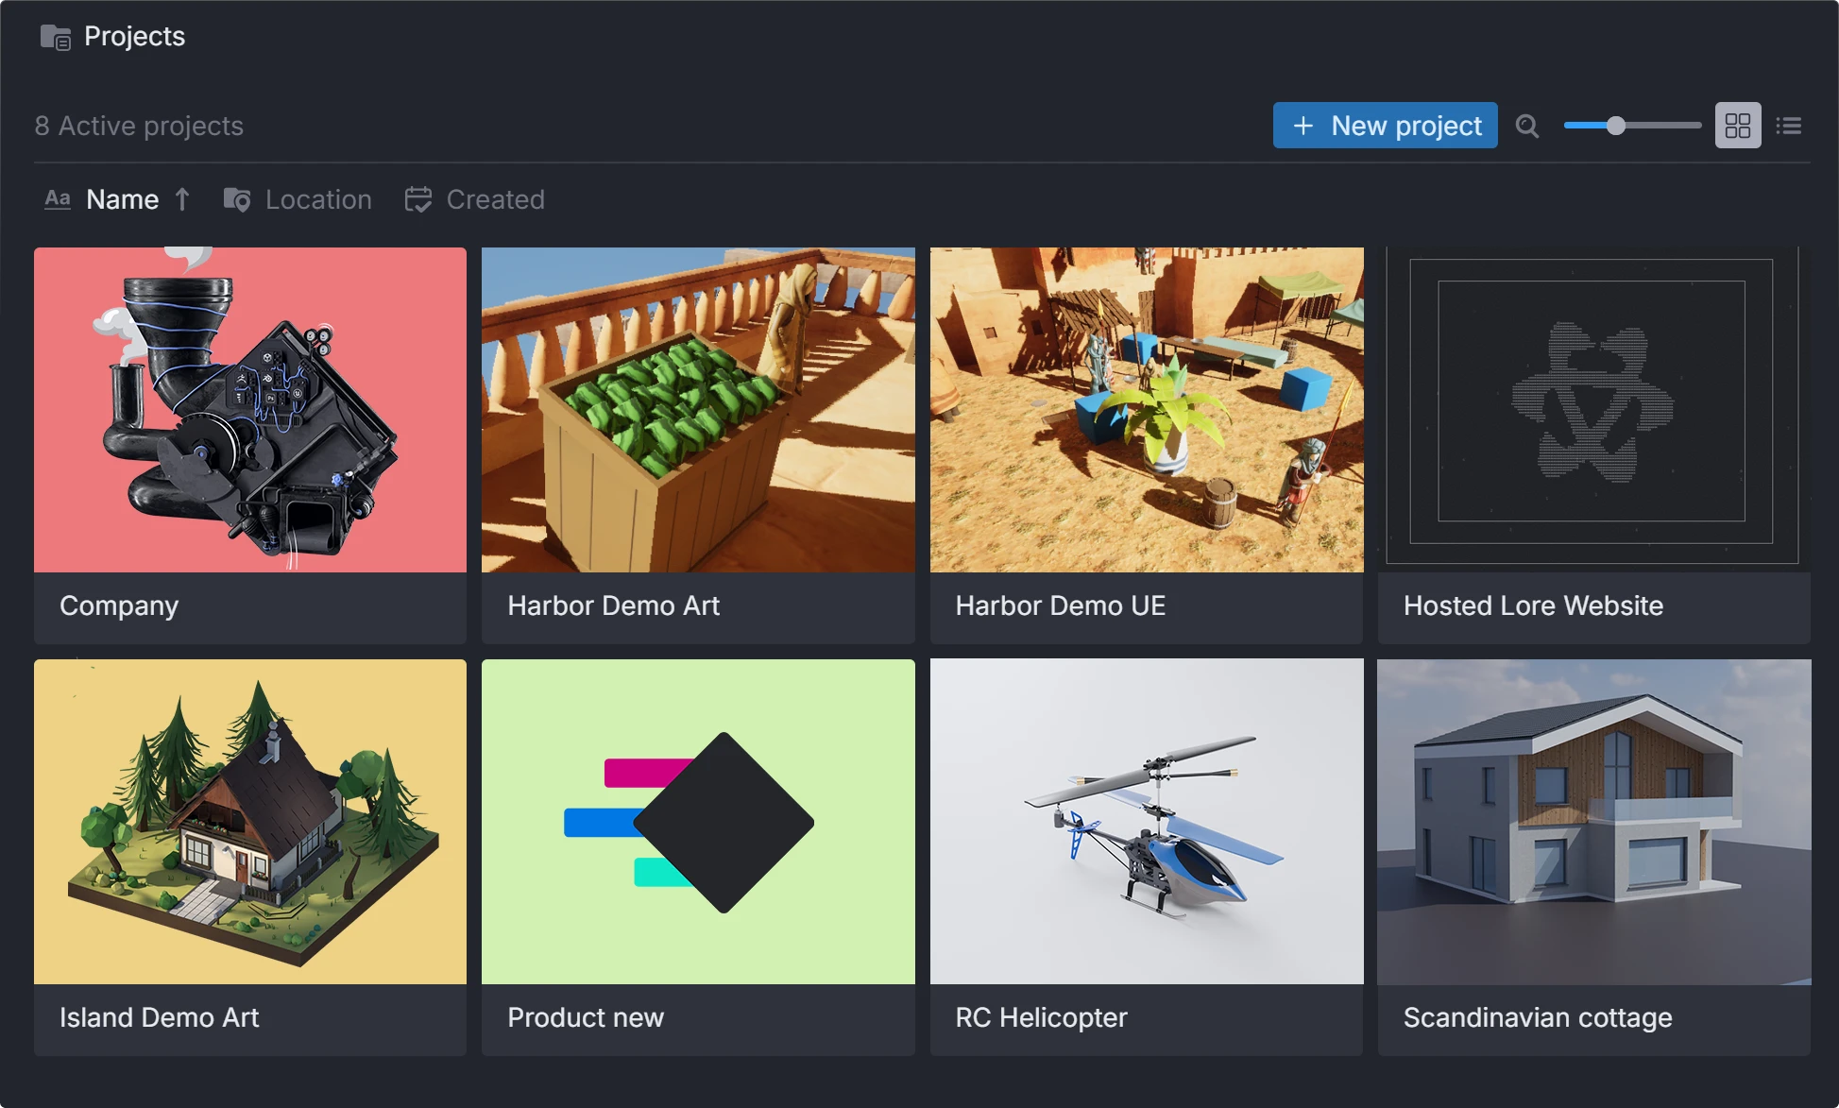Click the New project button
The image size is (1839, 1108).
[1385, 126]
